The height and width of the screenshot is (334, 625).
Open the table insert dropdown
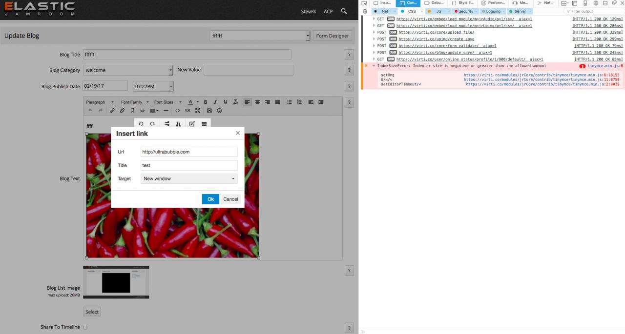154,111
